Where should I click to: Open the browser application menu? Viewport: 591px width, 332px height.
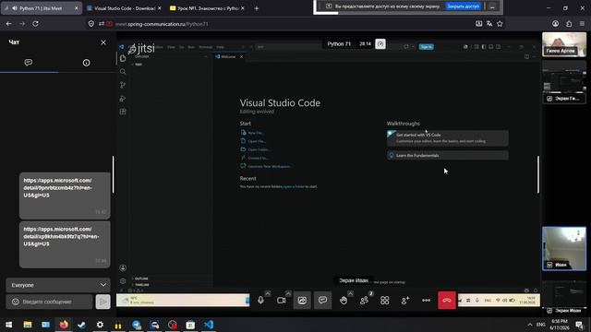[582, 24]
